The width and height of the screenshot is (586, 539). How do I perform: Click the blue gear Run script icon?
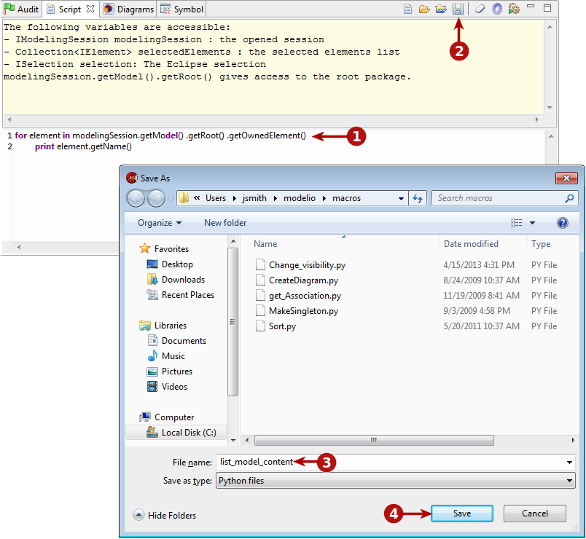[497, 9]
